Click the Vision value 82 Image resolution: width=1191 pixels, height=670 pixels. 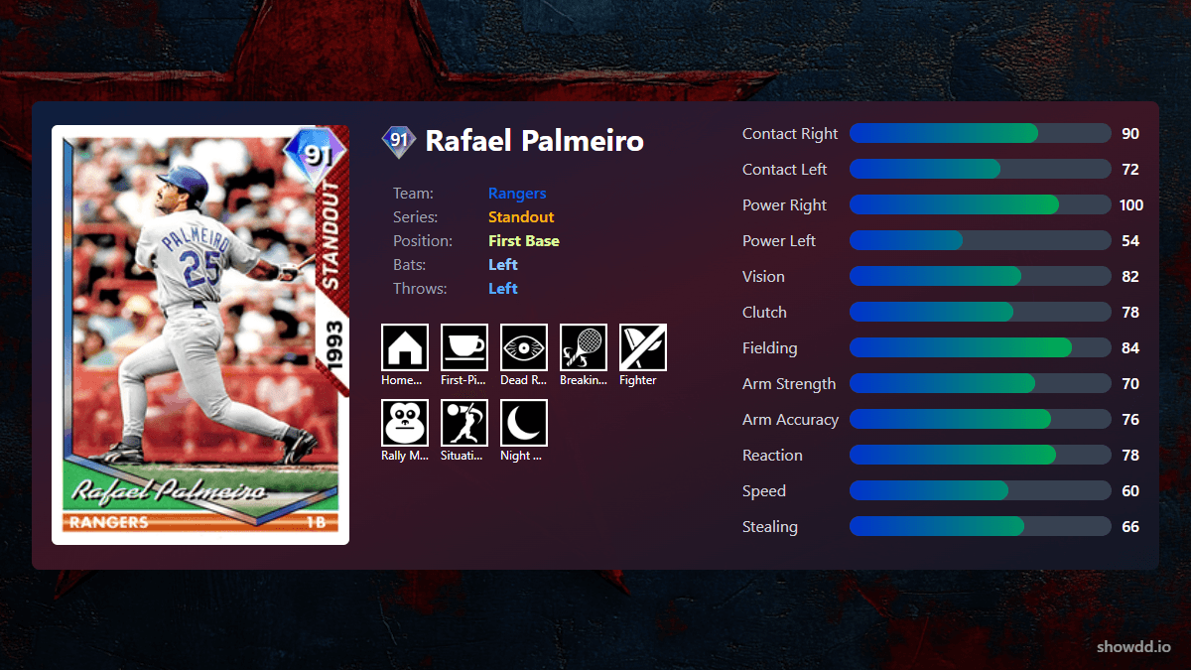tap(1130, 277)
